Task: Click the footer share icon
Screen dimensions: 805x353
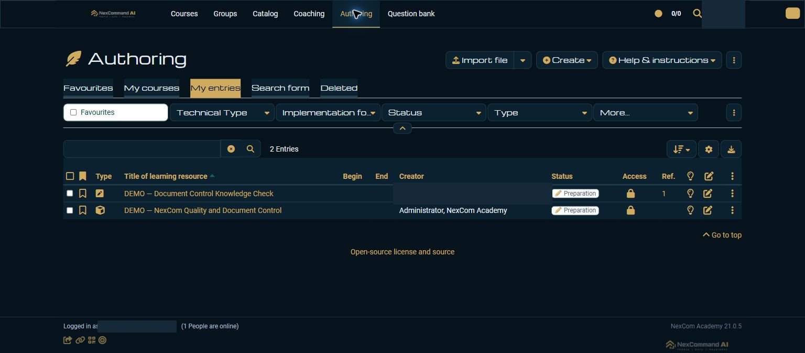Action: coord(68,340)
